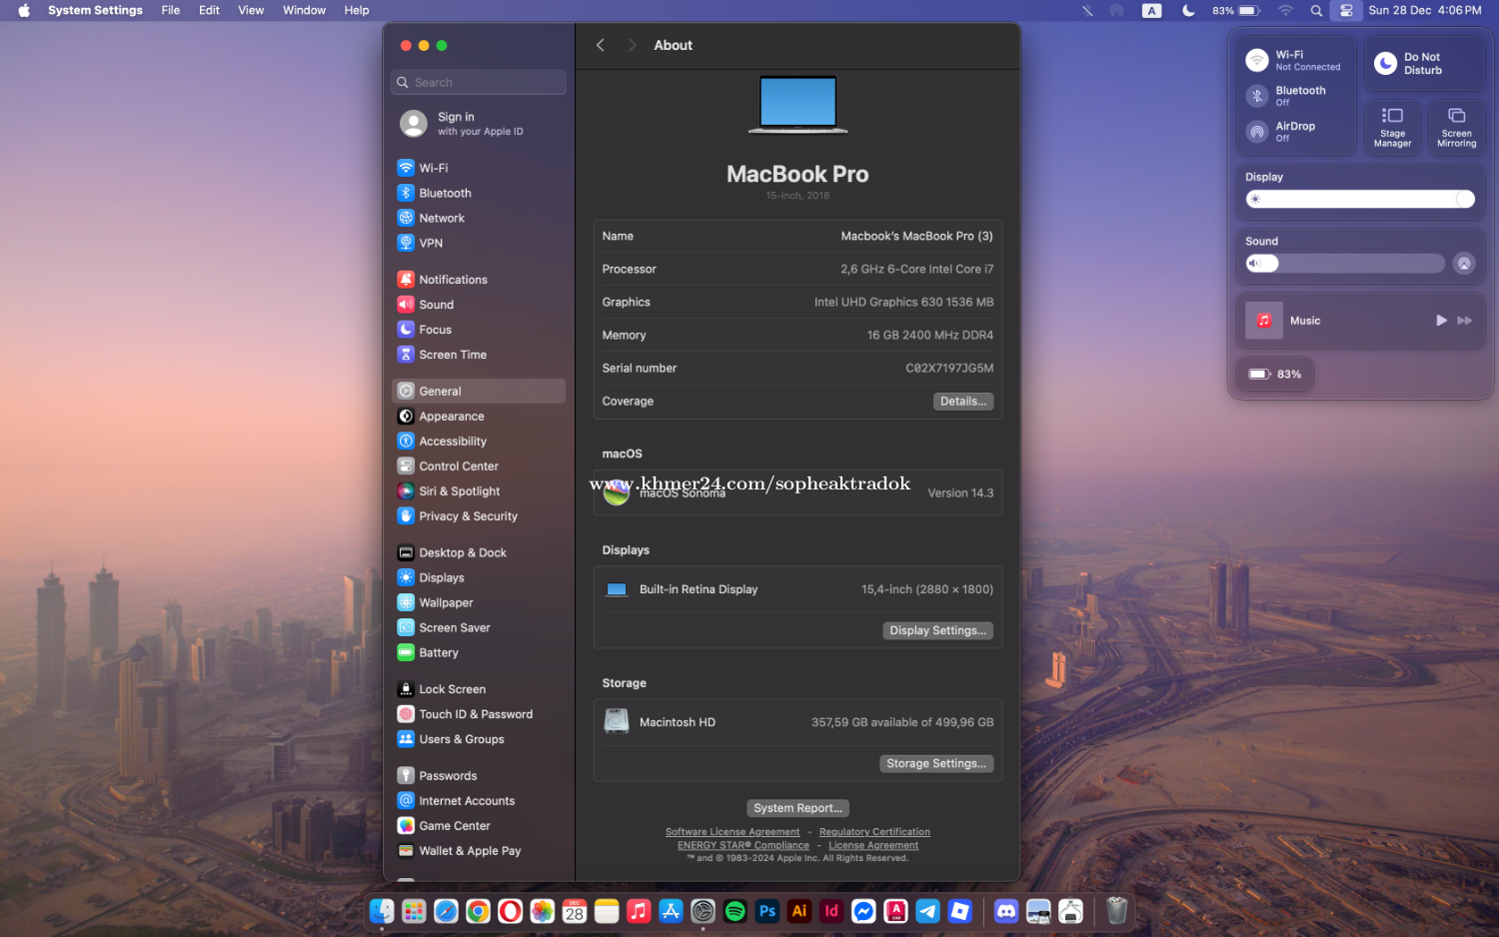This screenshot has height=937, width=1499.
Task: Open Spotify from the Dock
Action: pyautogui.click(x=736, y=911)
